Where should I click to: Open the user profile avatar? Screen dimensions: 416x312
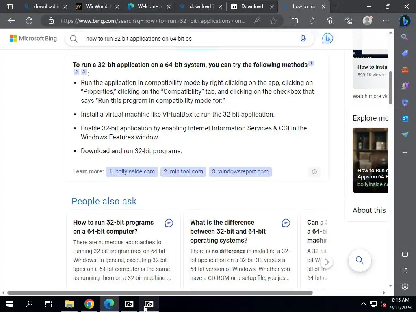coord(367,20)
